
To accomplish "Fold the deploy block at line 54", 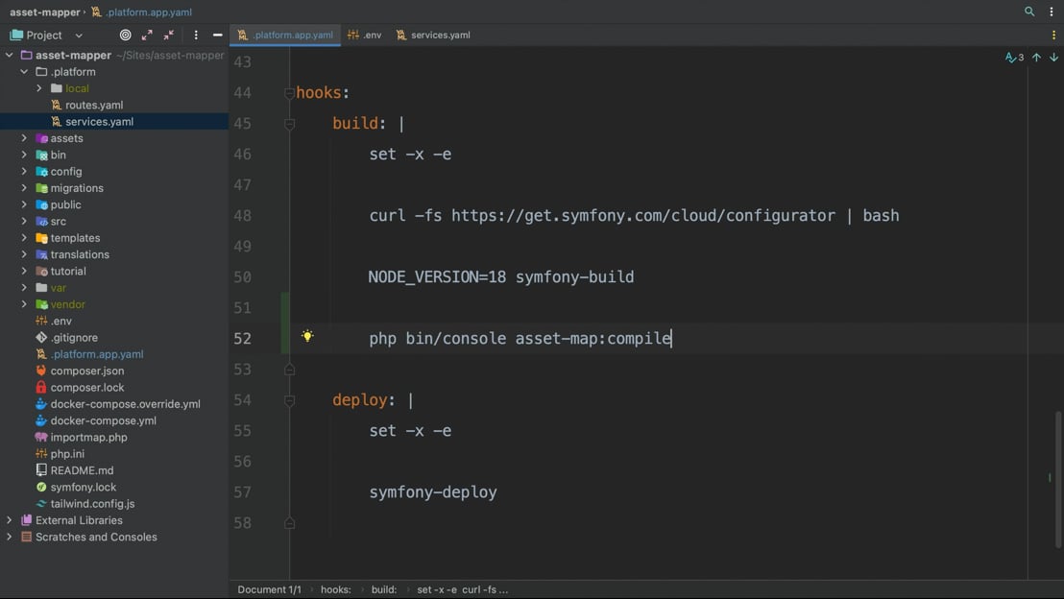I will coord(289,400).
